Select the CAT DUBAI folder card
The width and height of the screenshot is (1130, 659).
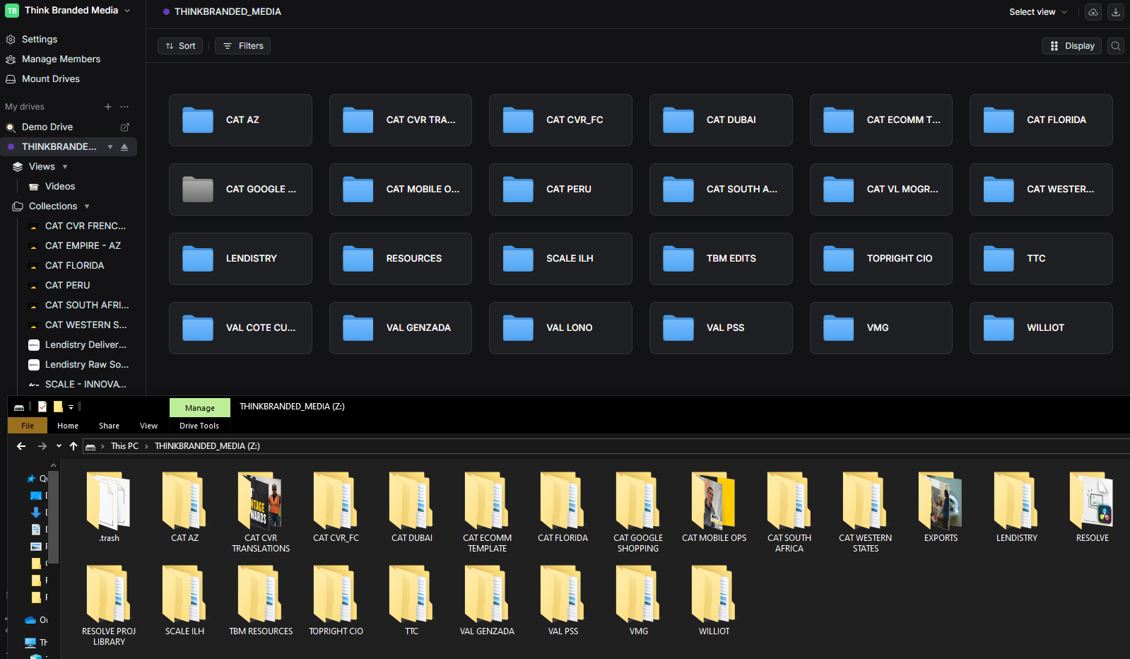721,120
